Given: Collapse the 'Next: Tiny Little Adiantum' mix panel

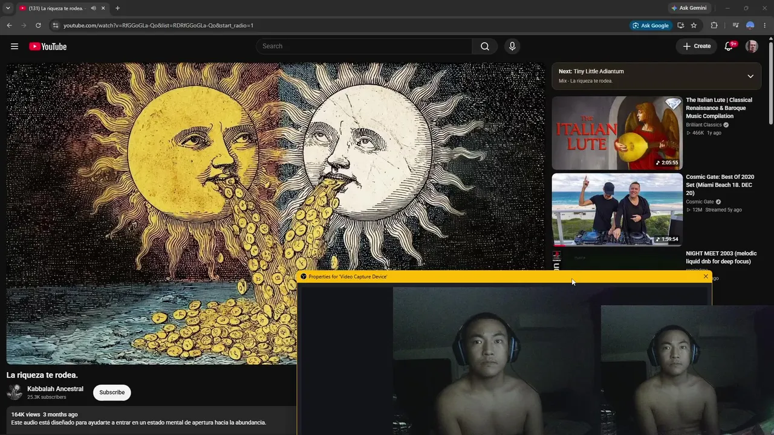Looking at the screenshot, I should (x=750, y=76).
